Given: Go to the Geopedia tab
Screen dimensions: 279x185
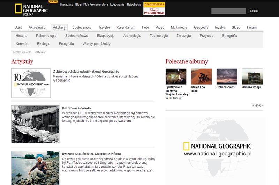Looking at the screenshot, I should [x=201, y=27].
